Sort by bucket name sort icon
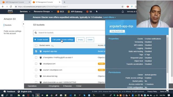173x97 pixels. tap(52, 46)
